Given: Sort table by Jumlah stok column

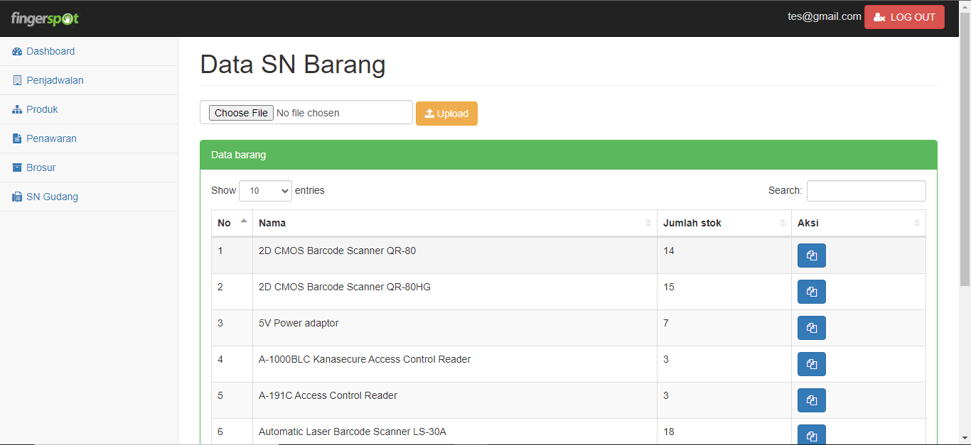Looking at the screenshot, I should [x=723, y=223].
